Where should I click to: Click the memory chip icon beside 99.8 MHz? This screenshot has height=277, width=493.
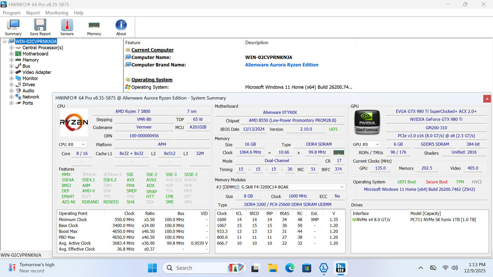(339, 152)
